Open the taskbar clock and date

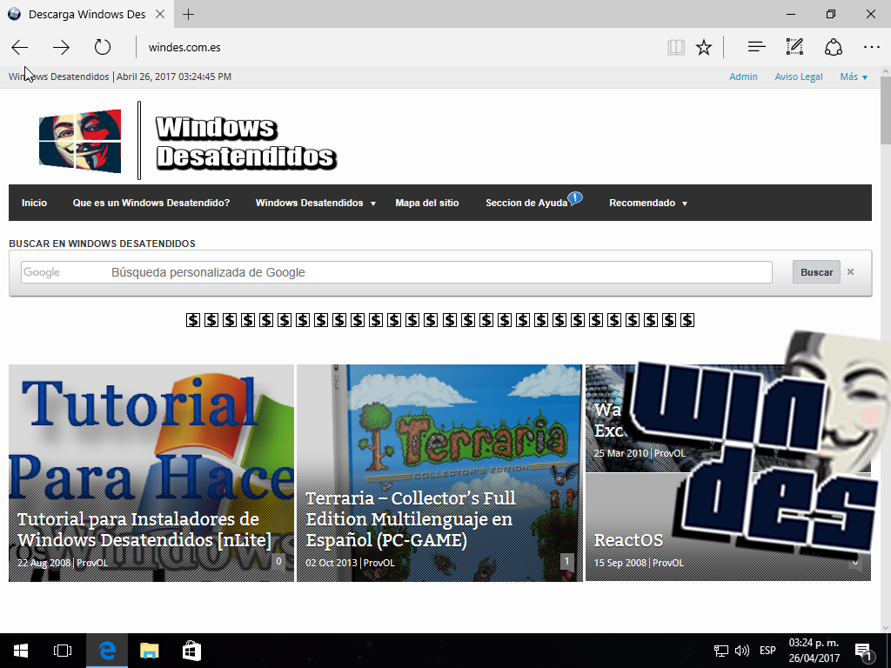pos(814,651)
